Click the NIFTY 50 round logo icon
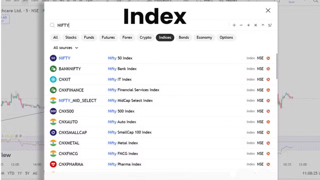 (53, 58)
